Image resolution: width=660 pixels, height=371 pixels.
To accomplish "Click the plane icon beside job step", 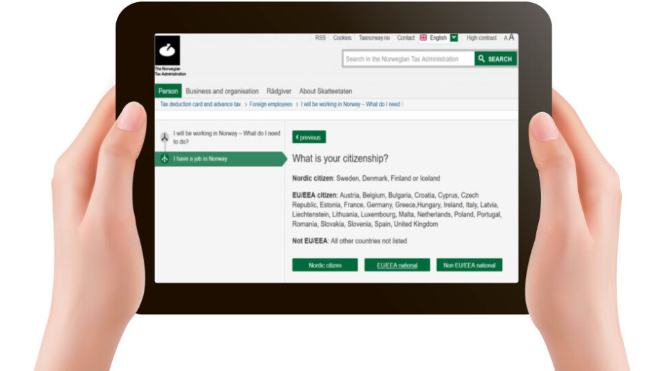I will 164,159.
